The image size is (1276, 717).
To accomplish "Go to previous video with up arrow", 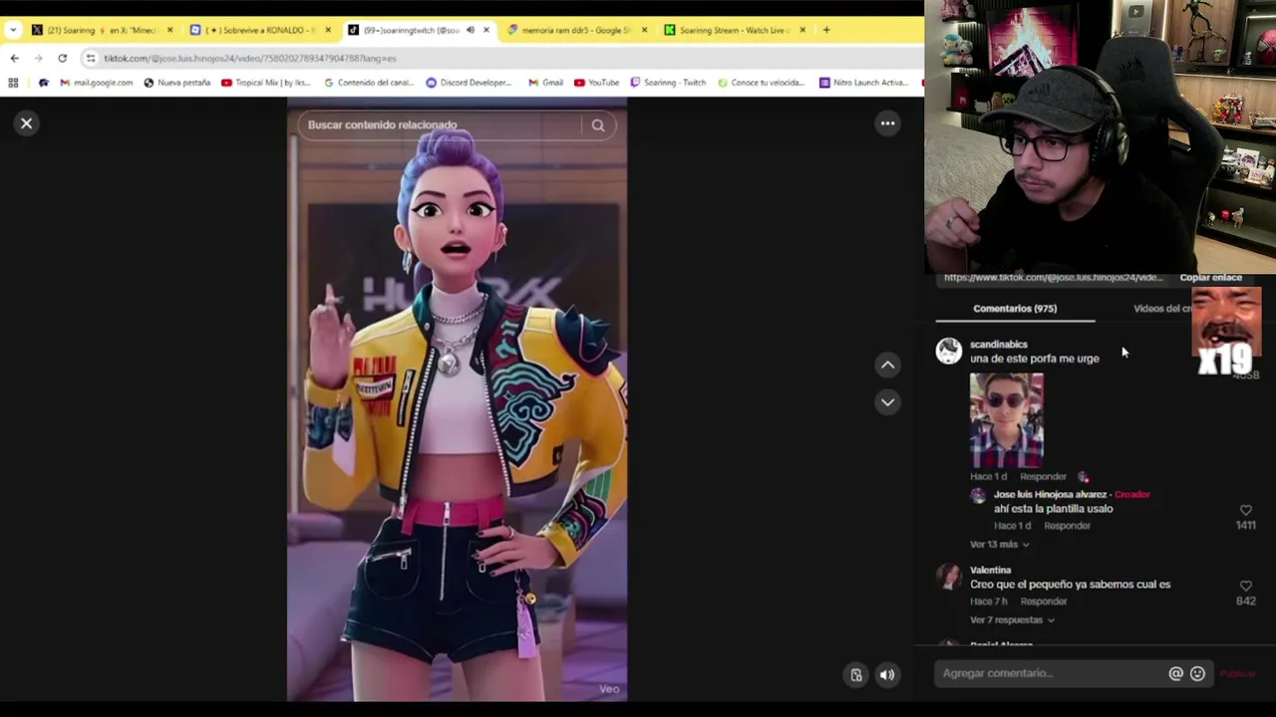I will pyautogui.click(x=887, y=365).
